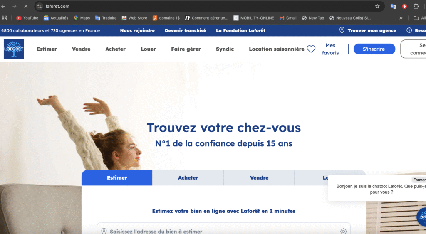
Task: Open Estimer in the main navigation
Action: pyautogui.click(x=47, y=49)
